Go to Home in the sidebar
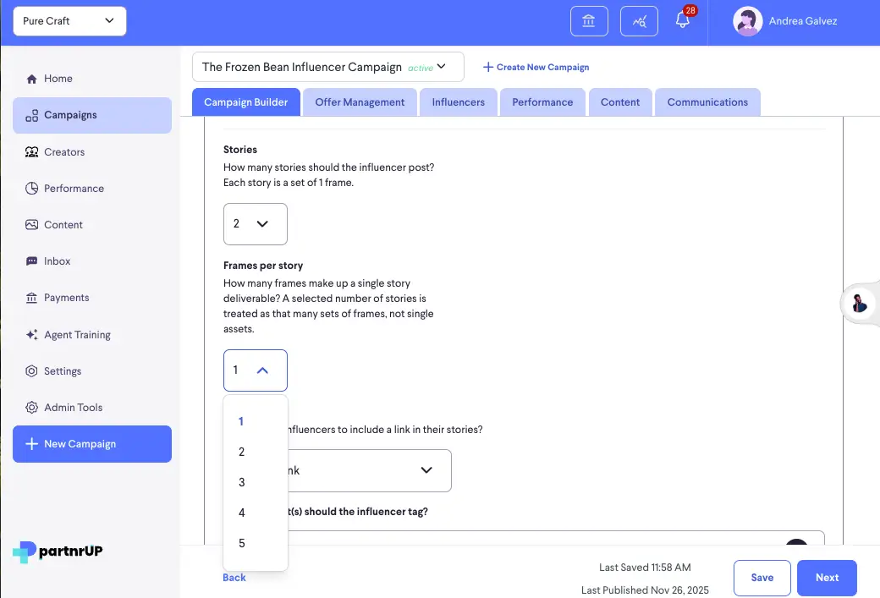880x598 pixels. point(92,79)
